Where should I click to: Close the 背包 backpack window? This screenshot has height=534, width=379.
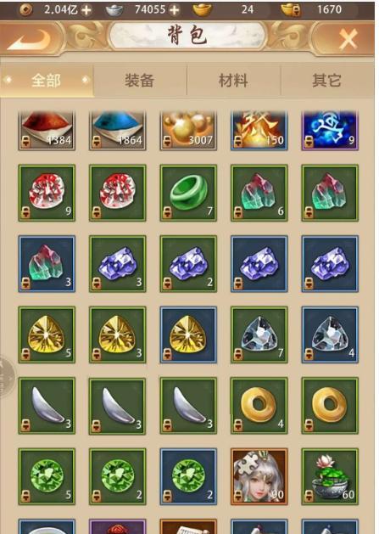click(348, 38)
